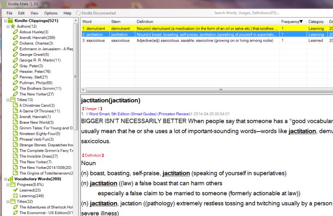Select Strange Stones: Dispatches title

[46, 145]
